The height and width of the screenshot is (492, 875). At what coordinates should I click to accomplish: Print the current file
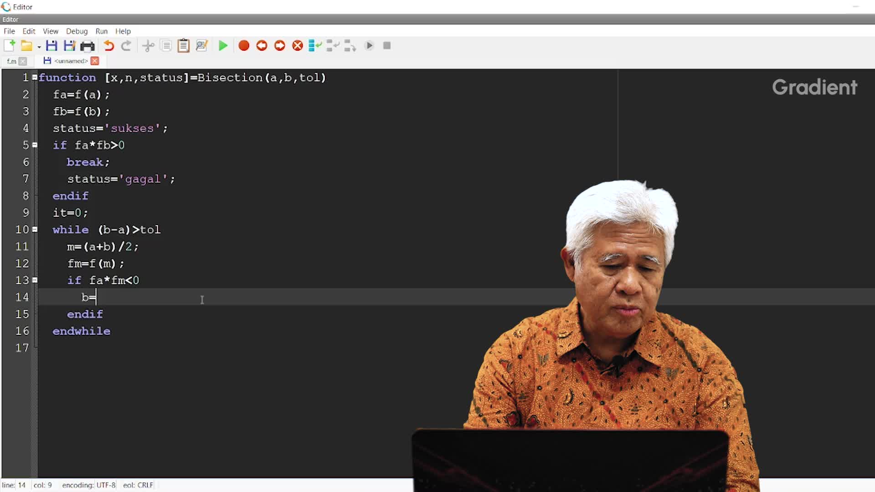click(x=87, y=46)
